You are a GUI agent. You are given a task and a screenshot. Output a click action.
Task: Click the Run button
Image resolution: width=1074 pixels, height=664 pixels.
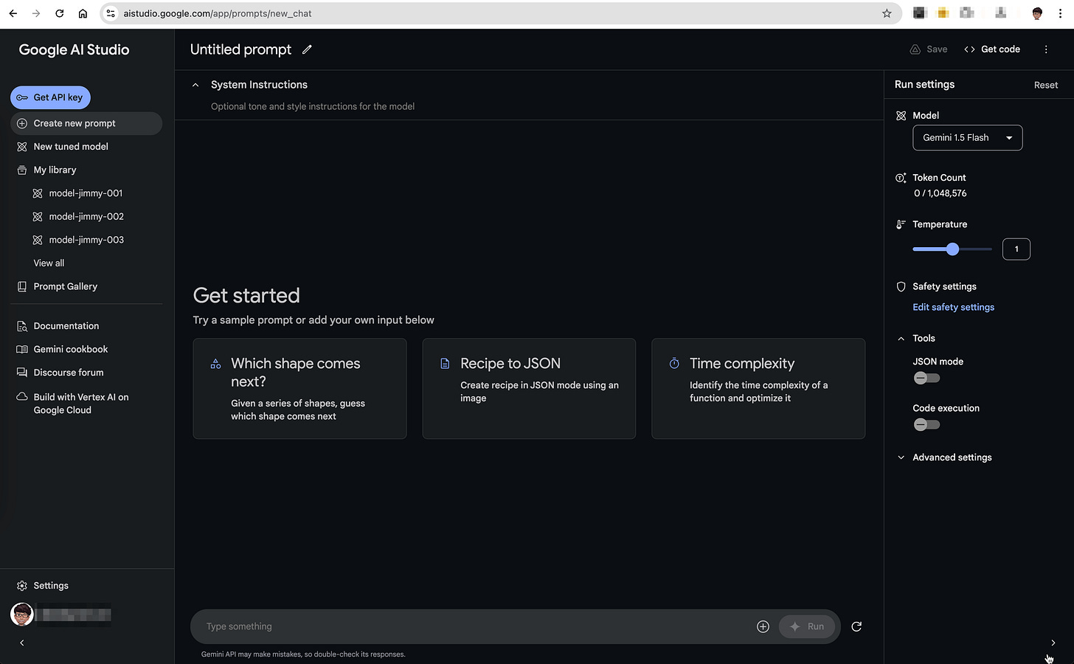(x=807, y=626)
